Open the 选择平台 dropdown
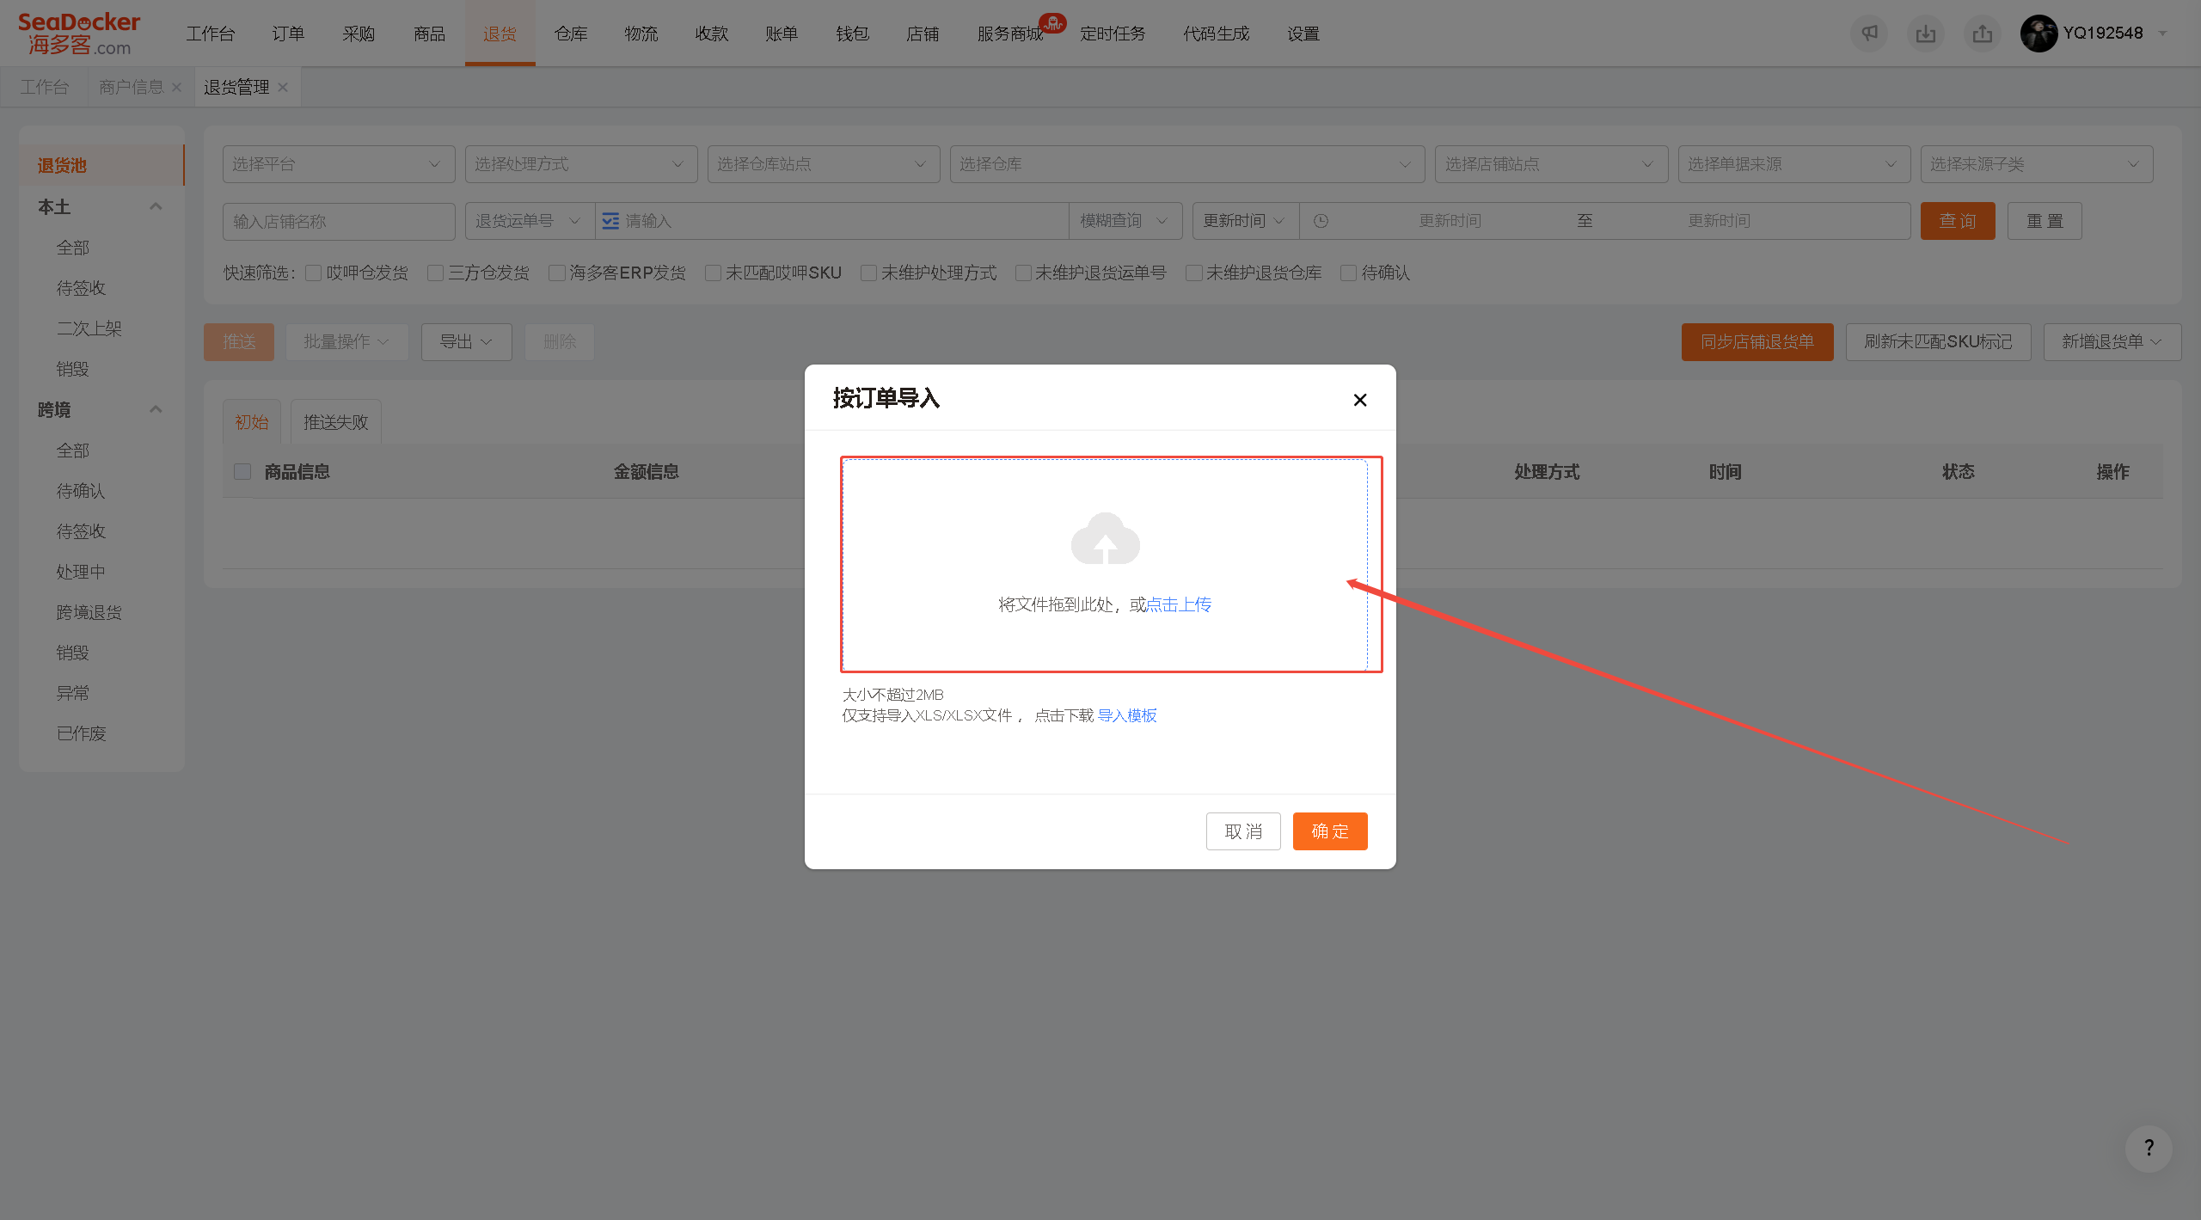Viewport: 2201px width, 1220px height. pos(339,164)
